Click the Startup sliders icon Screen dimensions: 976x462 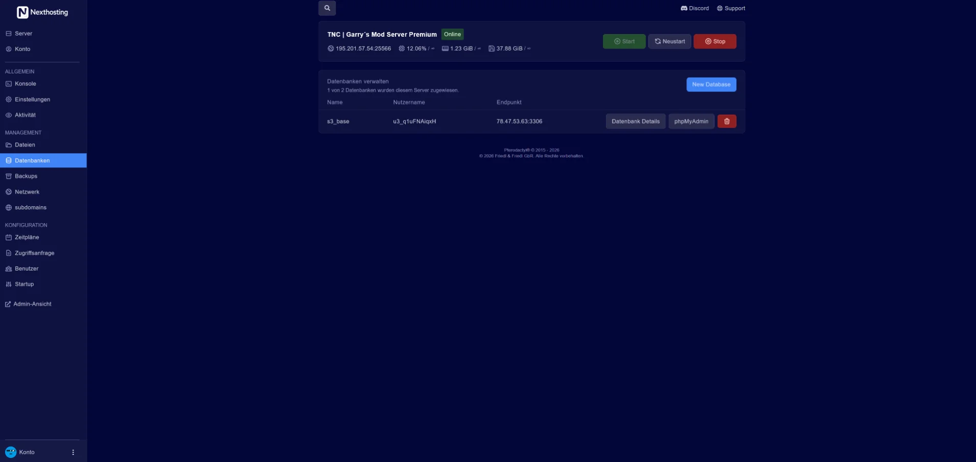click(9, 284)
